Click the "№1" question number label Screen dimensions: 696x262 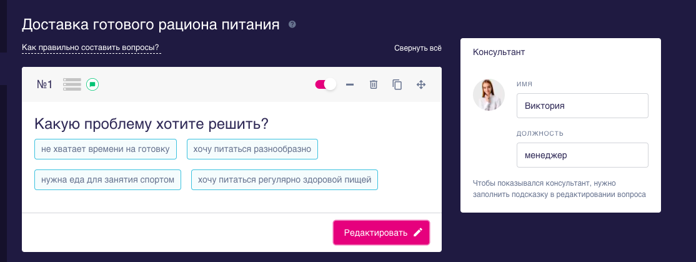point(44,84)
